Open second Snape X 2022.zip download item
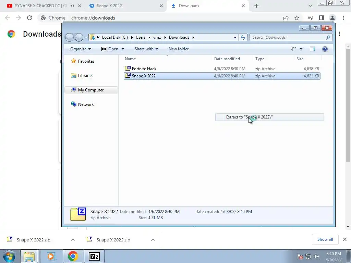This screenshot has width=351, height=263. point(113,240)
